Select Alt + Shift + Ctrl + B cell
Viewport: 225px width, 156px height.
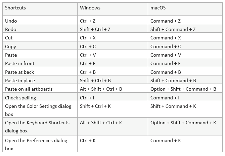click(x=101, y=89)
